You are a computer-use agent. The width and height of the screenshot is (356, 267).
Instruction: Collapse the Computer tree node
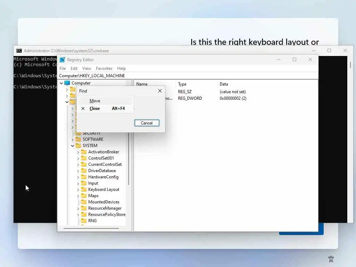pyautogui.click(x=61, y=83)
